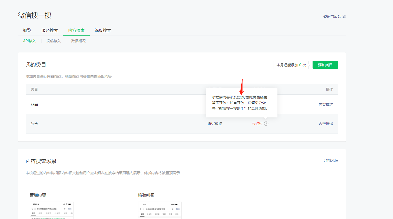This screenshot has height=219, width=393.
Task: Click the 综合 category name
Action: [x=34, y=124]
